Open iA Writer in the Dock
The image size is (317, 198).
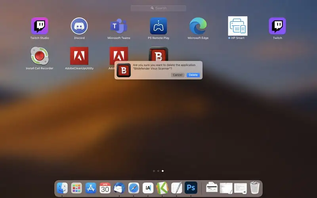(148, 188)
